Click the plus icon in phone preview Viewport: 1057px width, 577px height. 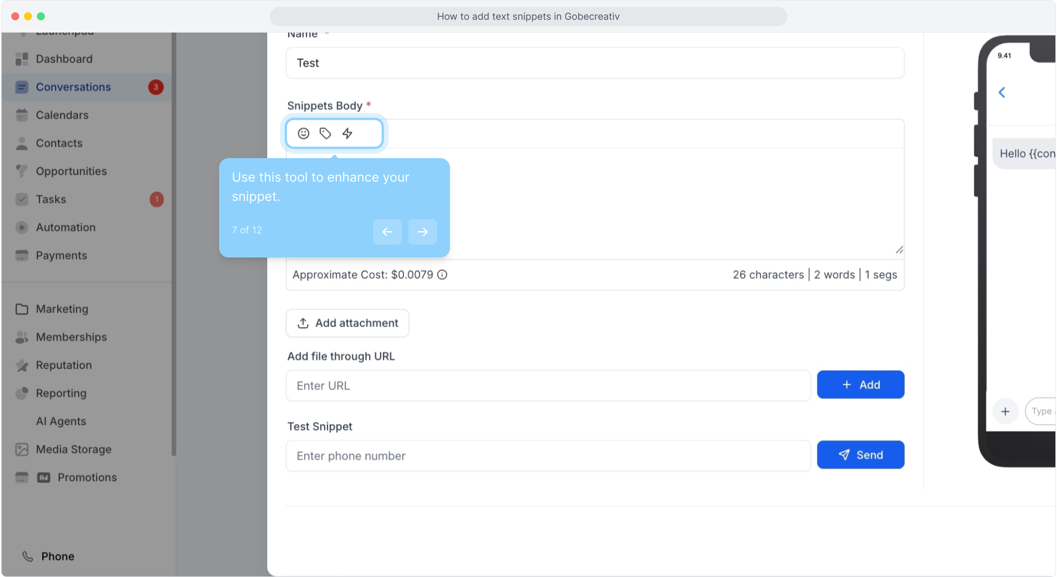1005,411
